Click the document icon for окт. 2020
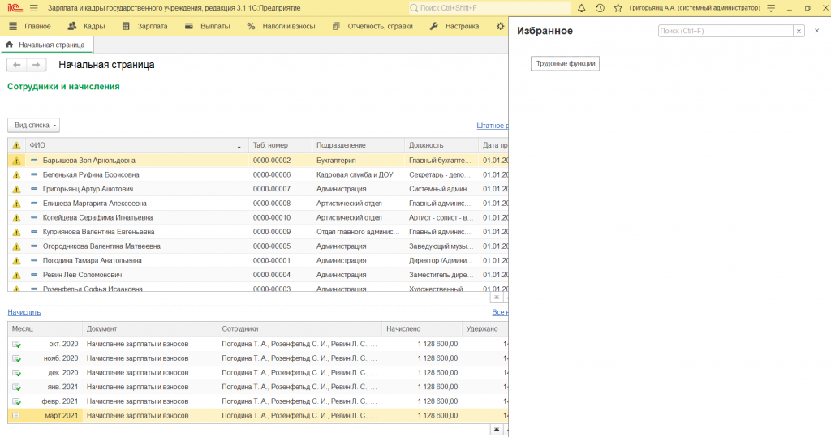Image resolution: width=831 pixels, height=437 pixels. click(x=16, y=345)
